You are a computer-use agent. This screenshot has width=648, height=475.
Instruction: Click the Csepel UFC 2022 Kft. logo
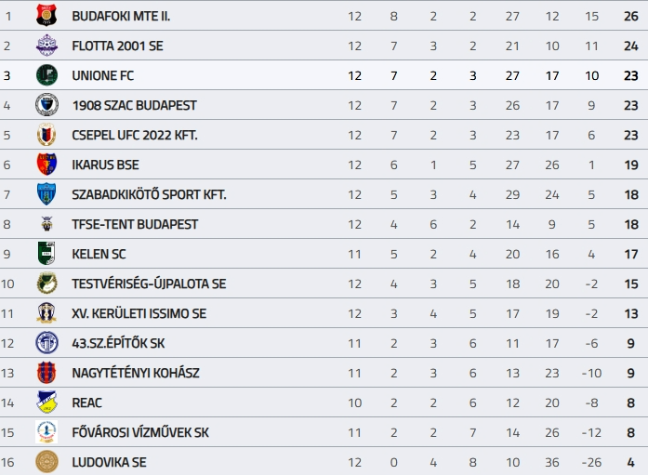point(46,135)
